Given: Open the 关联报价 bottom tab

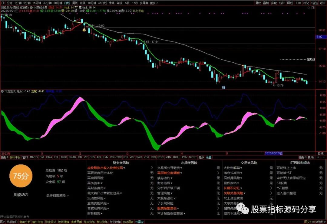Looking at the screenshot, I should (12, 222).
